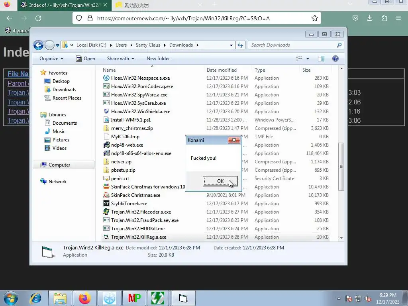The width and height of the screenshot is (408, 306).
Task: Open Firefox downloads arrow icon
Action: pyautogui.click(x=369, y=18)
